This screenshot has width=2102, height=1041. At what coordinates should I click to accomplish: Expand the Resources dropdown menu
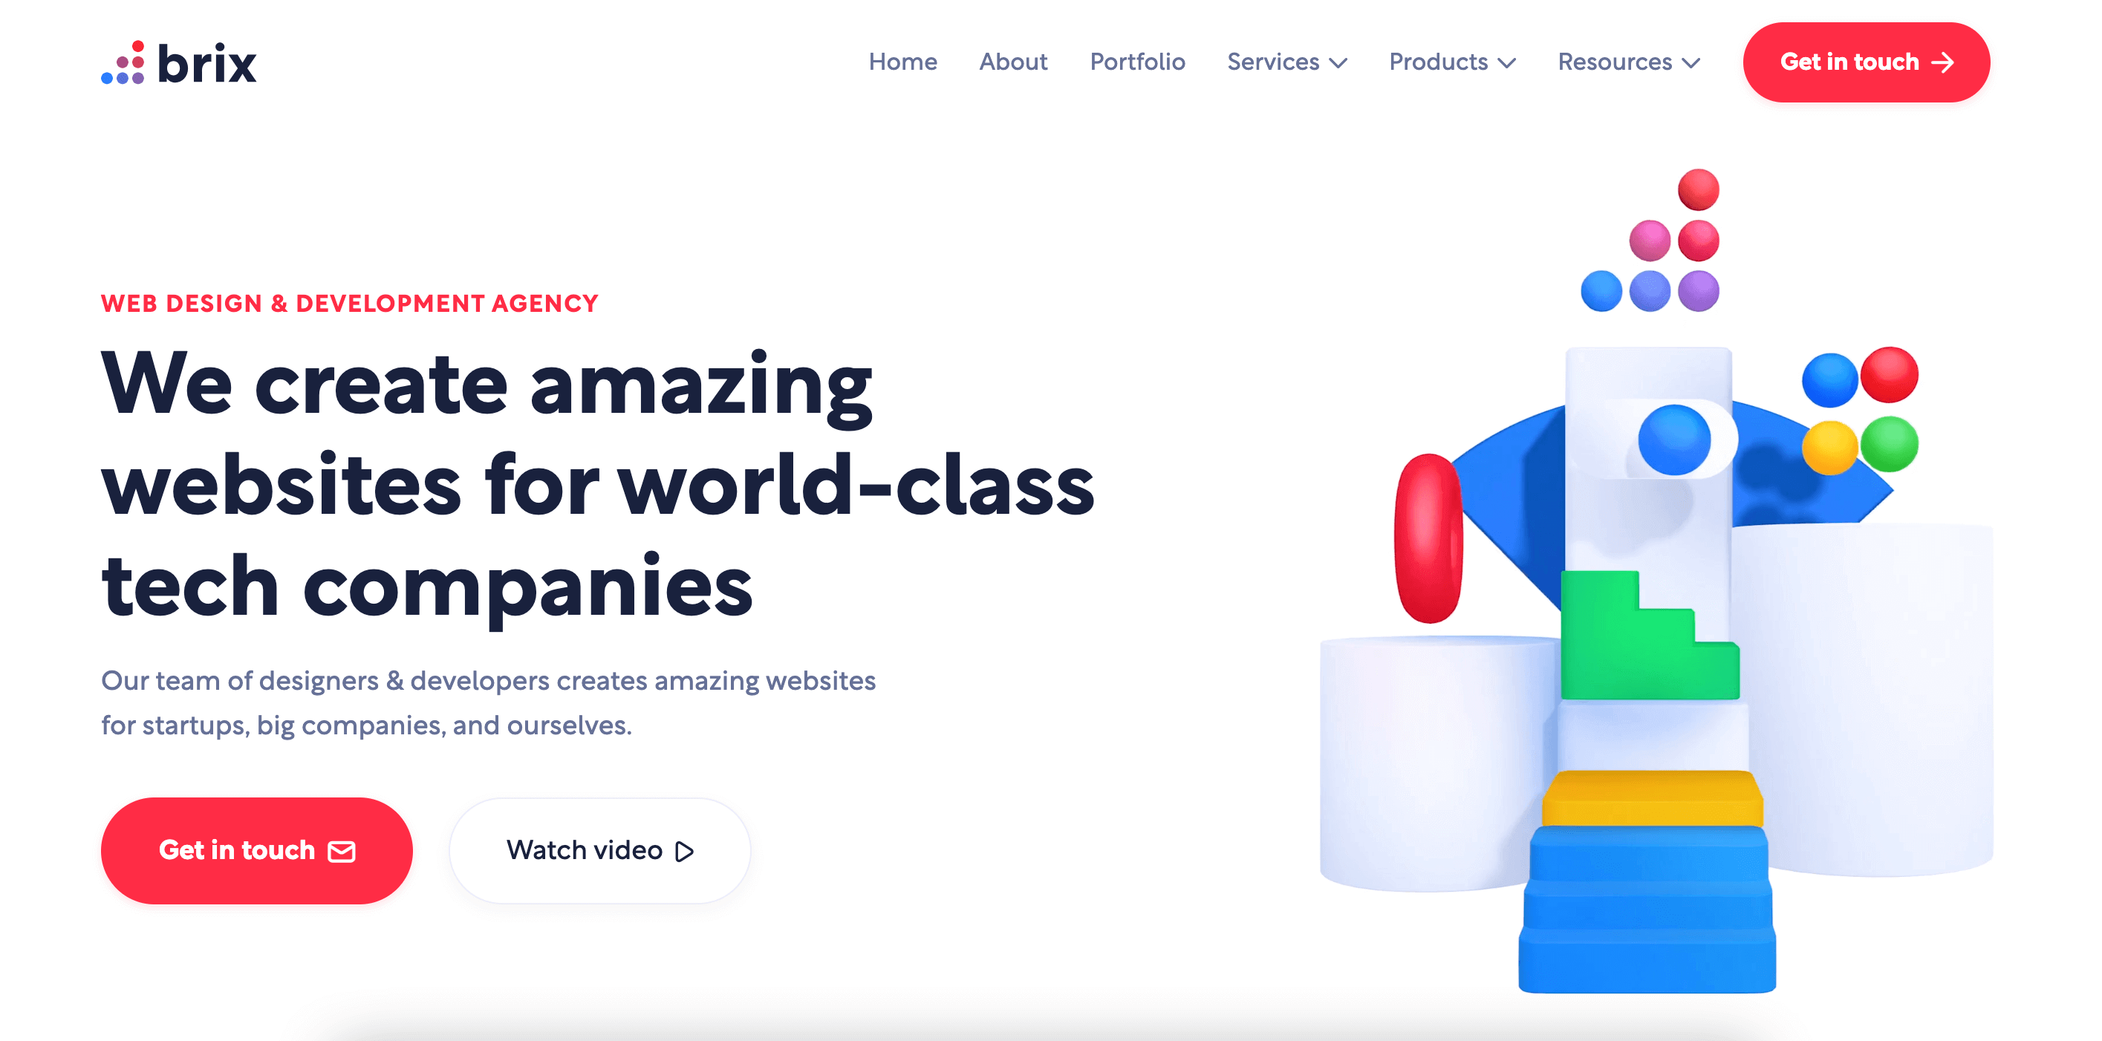[x=1630, y=62]
